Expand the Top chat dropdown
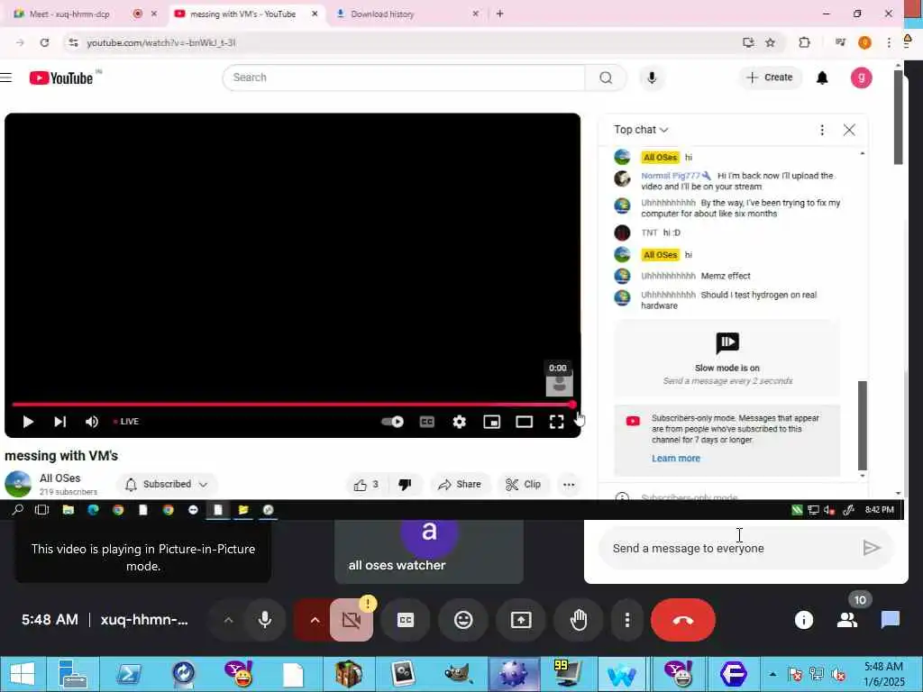923x692 pixels. [x=641, y=130]
